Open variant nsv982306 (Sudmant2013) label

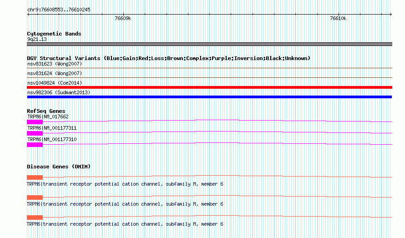click(x=59, y=92)
